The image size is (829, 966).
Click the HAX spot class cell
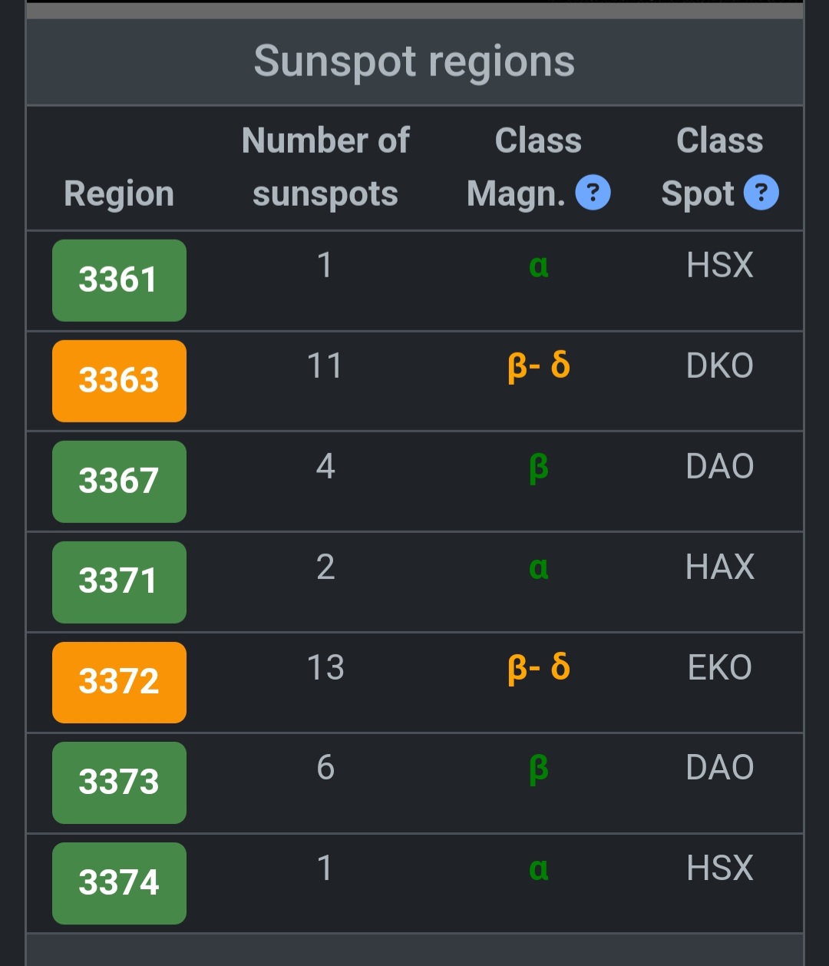point(720,567)
